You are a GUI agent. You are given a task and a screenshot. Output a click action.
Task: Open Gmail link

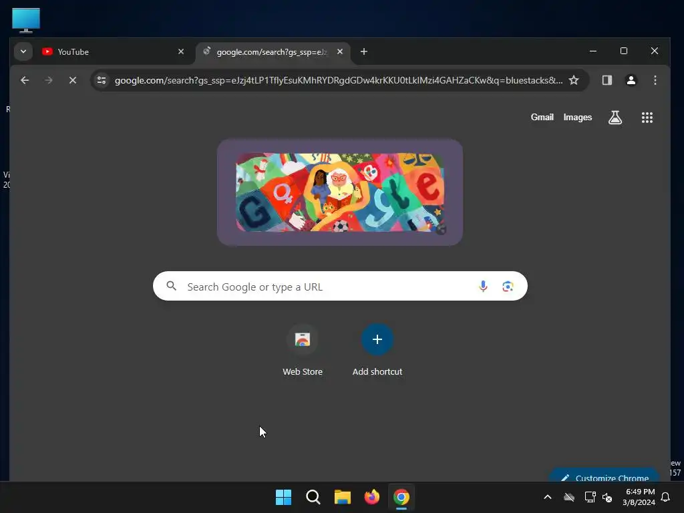click(x=542, y=118)
